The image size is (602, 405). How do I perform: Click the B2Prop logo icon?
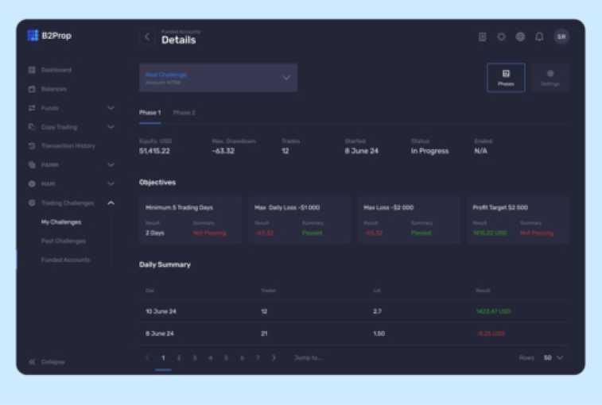click(x=33, y=36)
